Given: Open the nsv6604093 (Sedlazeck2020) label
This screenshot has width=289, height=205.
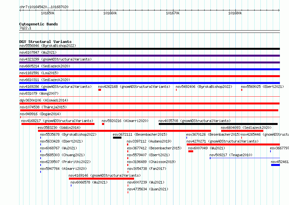Looking at the screenshot, I should coord(246,128).
